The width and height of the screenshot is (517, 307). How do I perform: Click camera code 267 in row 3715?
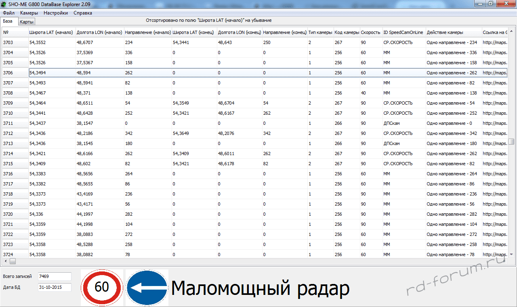coord(347,164)
